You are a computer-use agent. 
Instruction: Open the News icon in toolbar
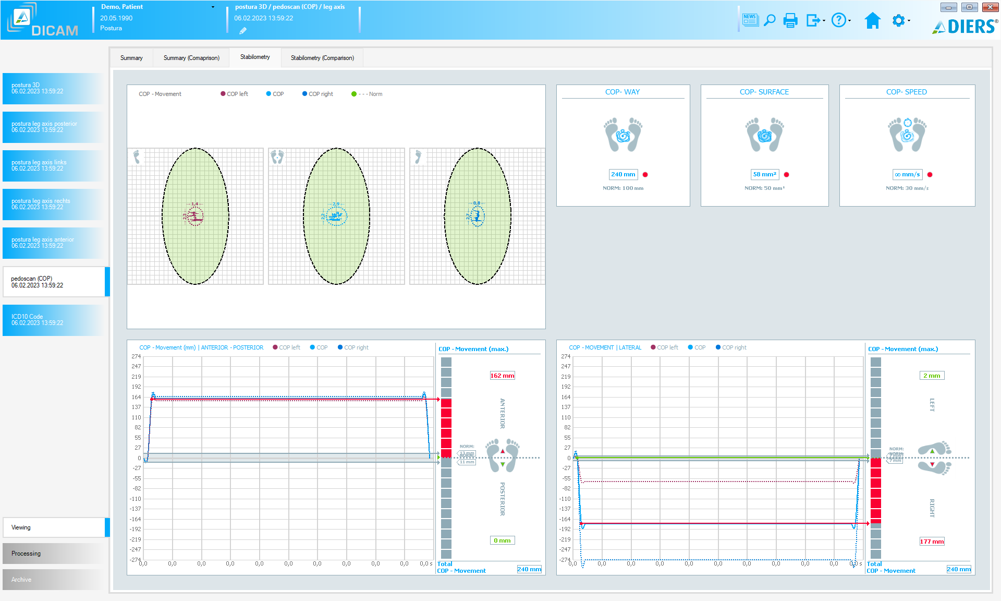750,20
